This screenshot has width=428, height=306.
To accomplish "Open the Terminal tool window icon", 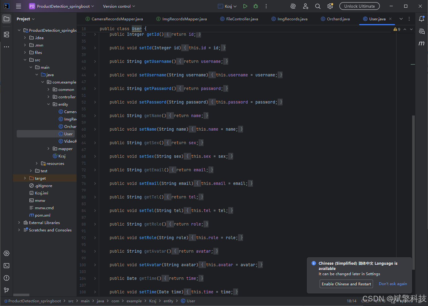I will pos(6,266).
